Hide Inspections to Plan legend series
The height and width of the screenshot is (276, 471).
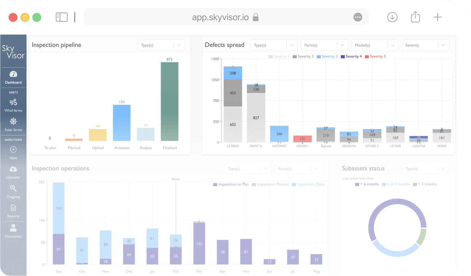(231, 184)
